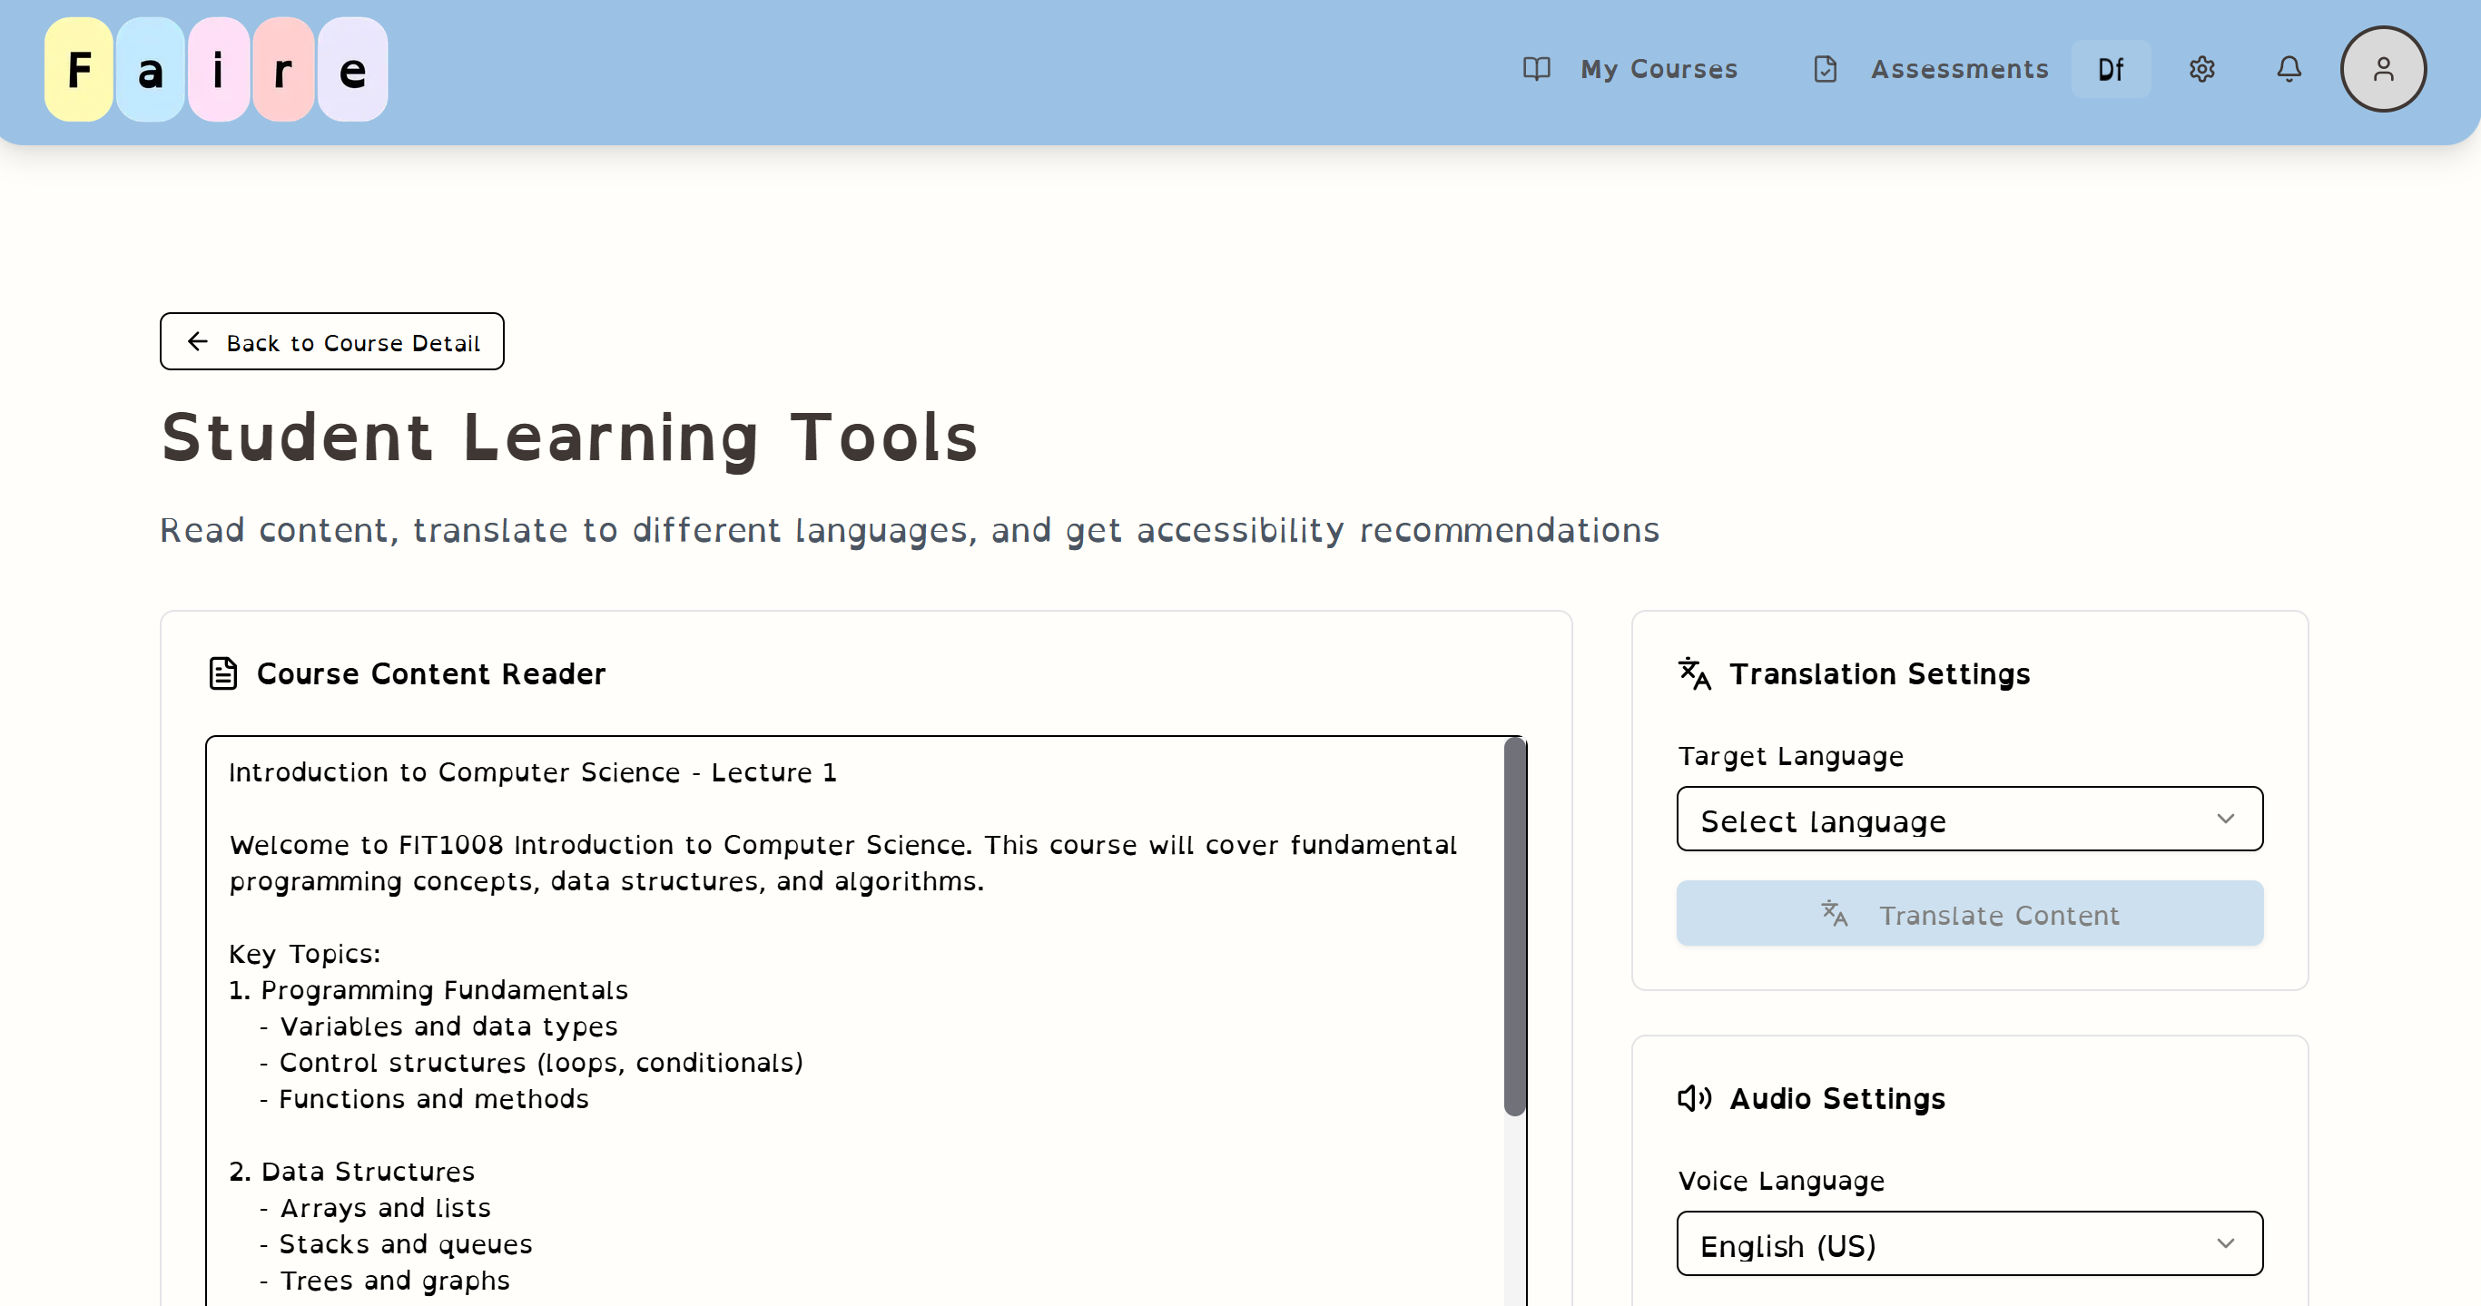The width and height of the screenshot is (2481, 1306).
Task: Open the Assessments menu item
Action: (1959, 69)
